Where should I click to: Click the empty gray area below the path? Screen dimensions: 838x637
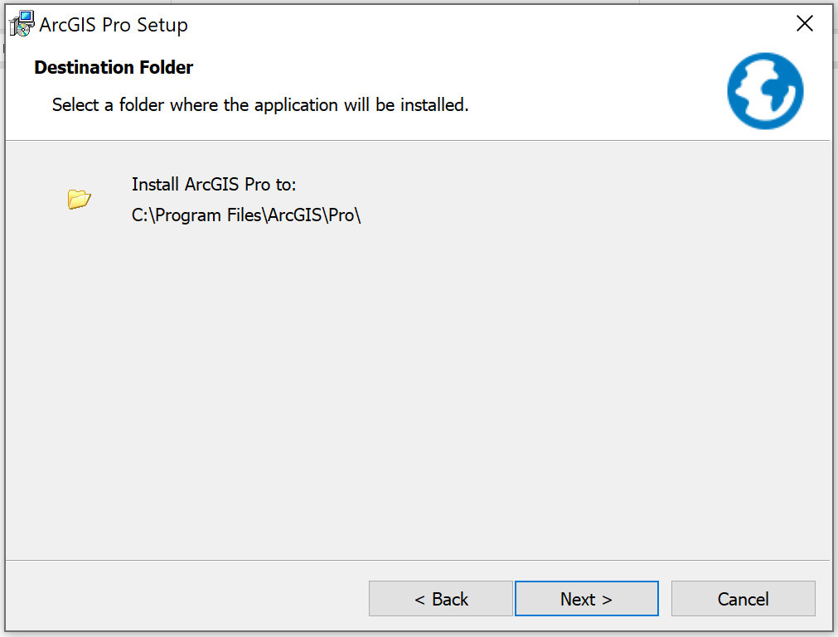tap(414, 373)
